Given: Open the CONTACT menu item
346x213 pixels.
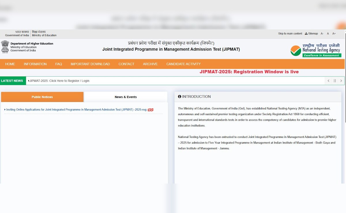Looking at the screenshot, I should tap(126, 64).
